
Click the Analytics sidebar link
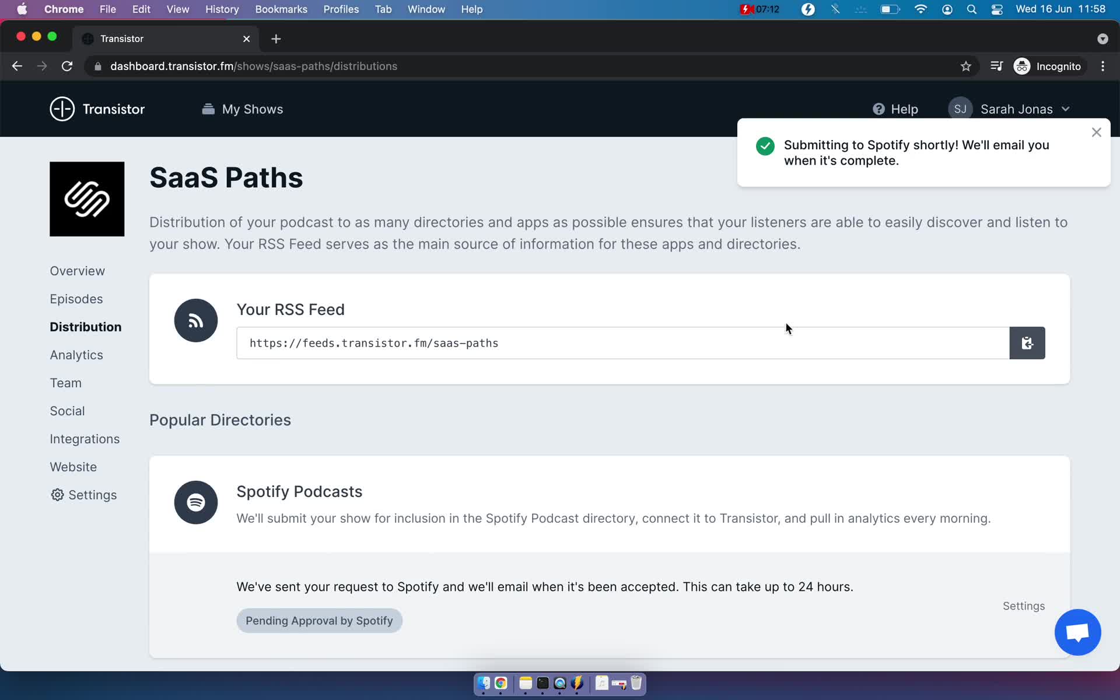76,355
